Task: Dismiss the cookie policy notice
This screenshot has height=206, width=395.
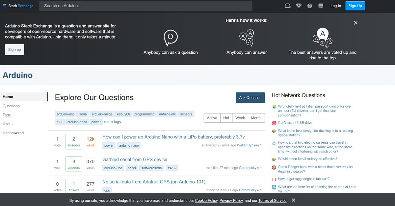Action: coord(294,200)
